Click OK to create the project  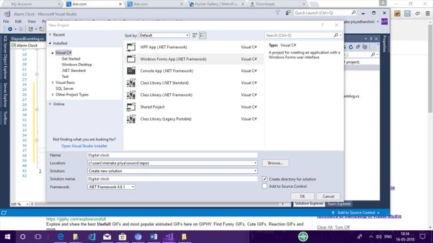tap(302, 196)
